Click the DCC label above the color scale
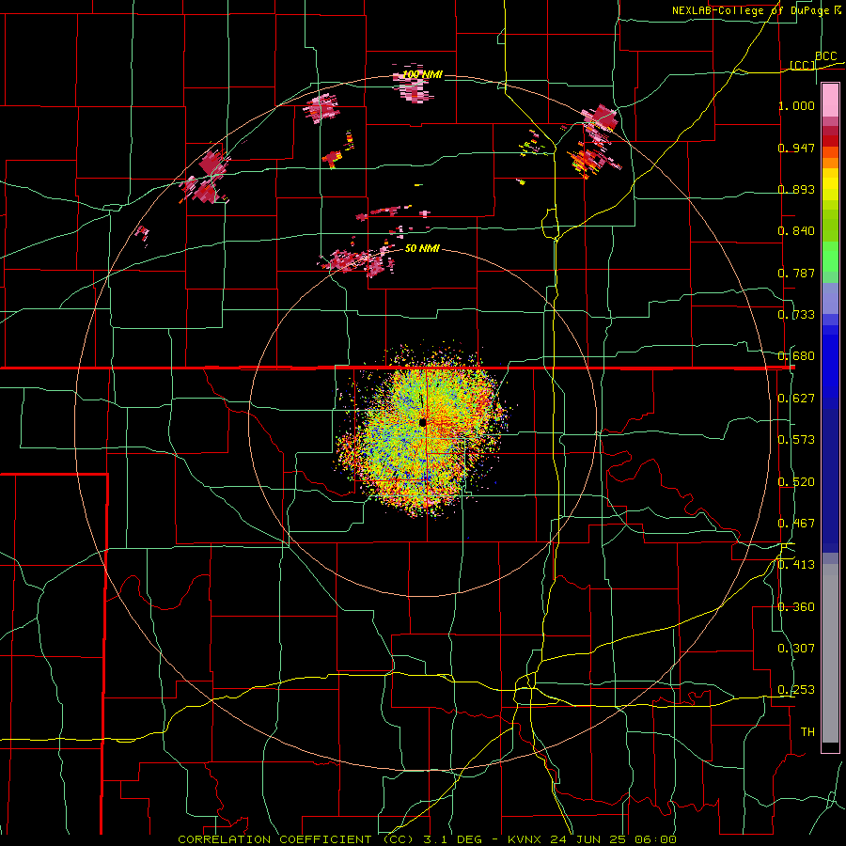This screenshot has height=846, width=846. point(825,56)
